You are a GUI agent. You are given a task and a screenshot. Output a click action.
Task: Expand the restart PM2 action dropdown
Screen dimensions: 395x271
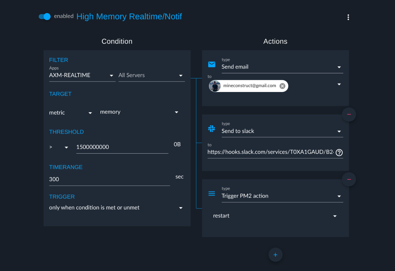tap(275, 216)
